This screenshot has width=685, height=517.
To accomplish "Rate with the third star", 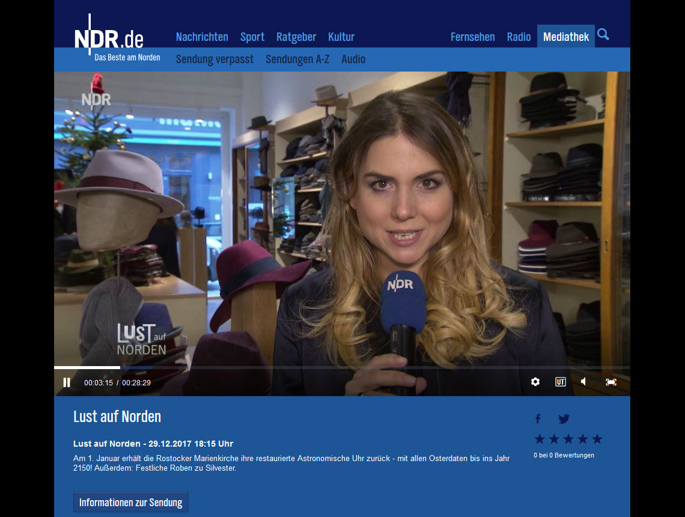I will click(x=568, y=439).
